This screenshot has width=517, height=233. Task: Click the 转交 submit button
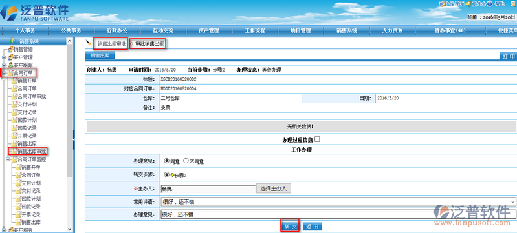click(x=290, y=227)
